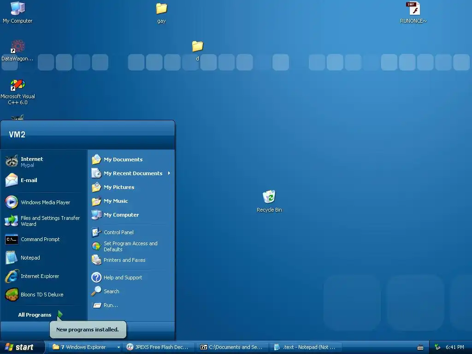Click the VM2 user name header
Viewport: 472px width, 354px height.
click(x=17, y=134)
